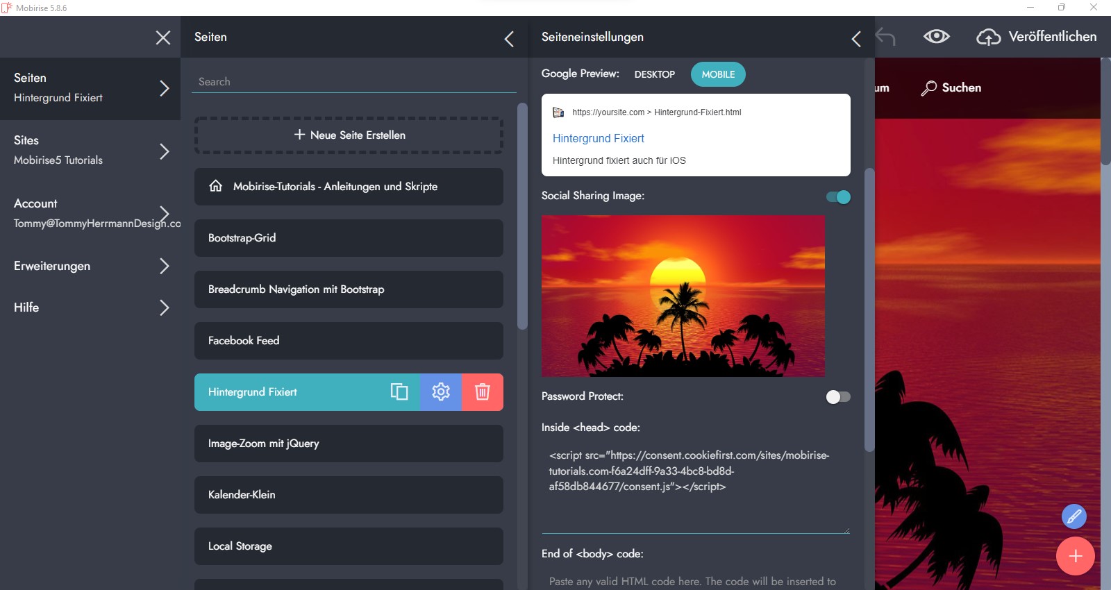Click the plus icon in Neue Seite Erstellen

299,135
